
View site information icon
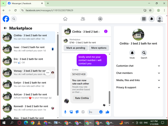23,10
